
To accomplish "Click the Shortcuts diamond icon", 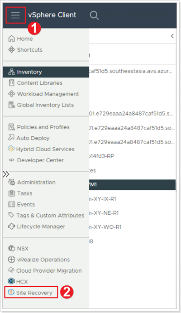I will (x=11, y=49).
